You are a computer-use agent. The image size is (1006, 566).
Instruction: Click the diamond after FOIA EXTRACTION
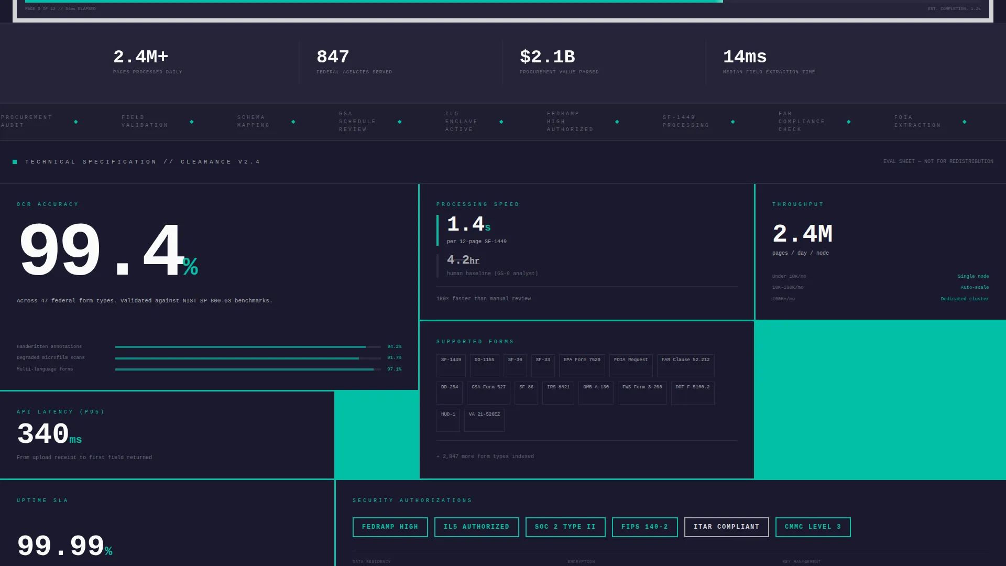click(x=965, y=122)
